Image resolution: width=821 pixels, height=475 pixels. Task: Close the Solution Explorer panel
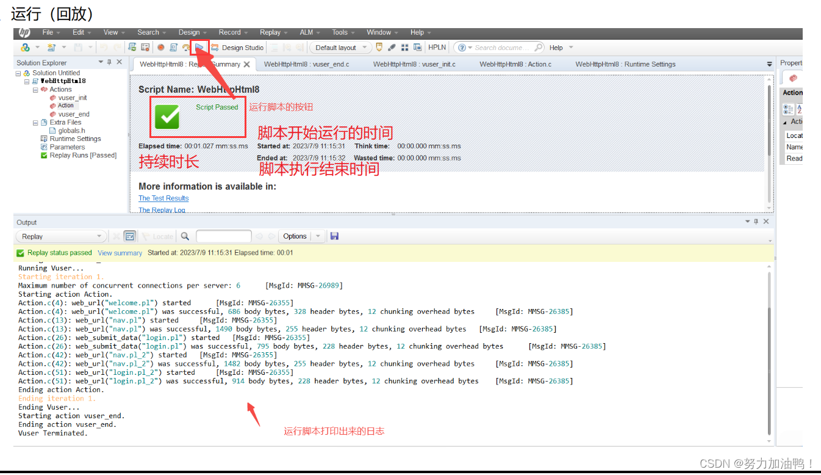pyautogui.click(x=119, y=62)
